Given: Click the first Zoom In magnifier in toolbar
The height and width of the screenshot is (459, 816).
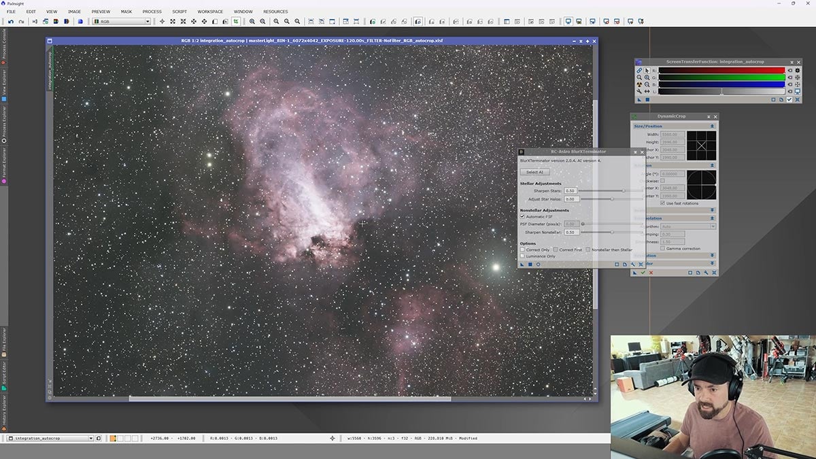Looking at the screenshot, I should click(x=252, y=22).
